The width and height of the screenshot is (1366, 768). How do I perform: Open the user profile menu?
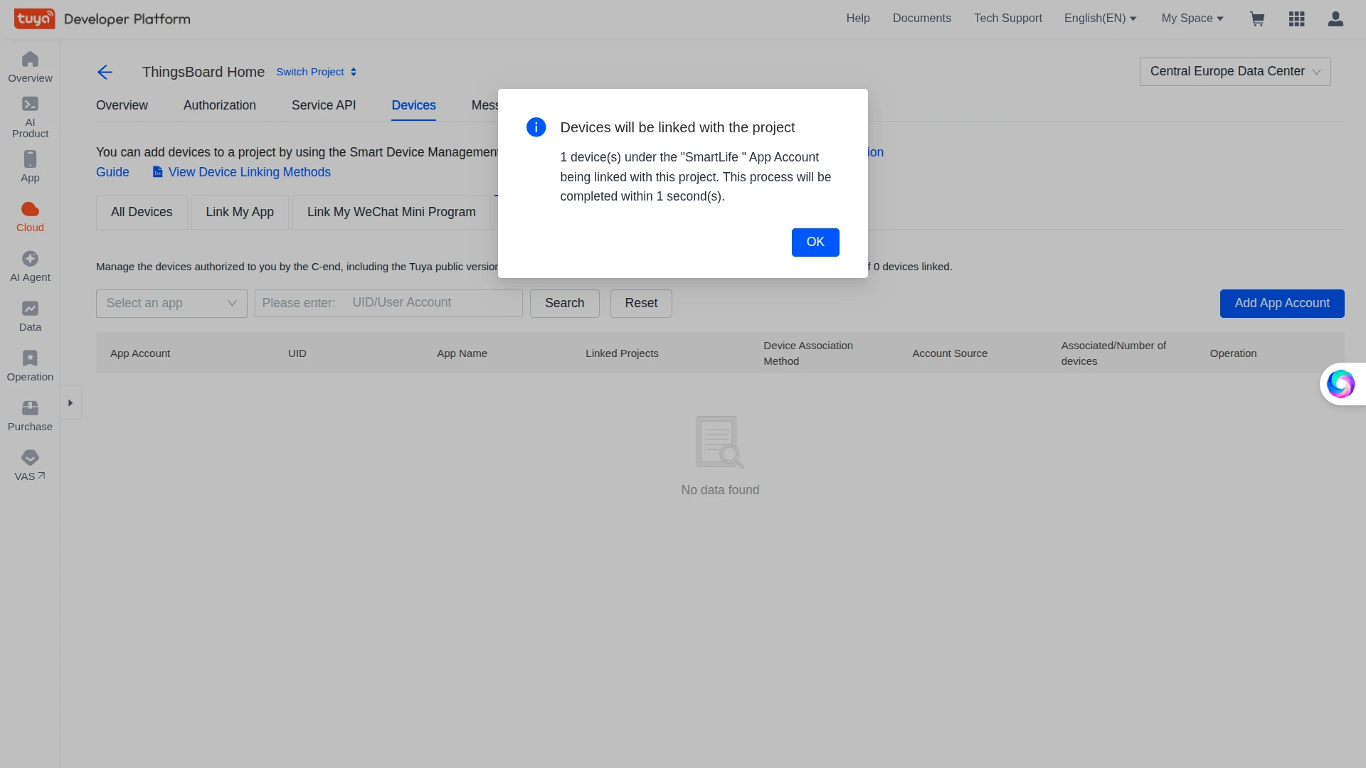coord(1335,18)
